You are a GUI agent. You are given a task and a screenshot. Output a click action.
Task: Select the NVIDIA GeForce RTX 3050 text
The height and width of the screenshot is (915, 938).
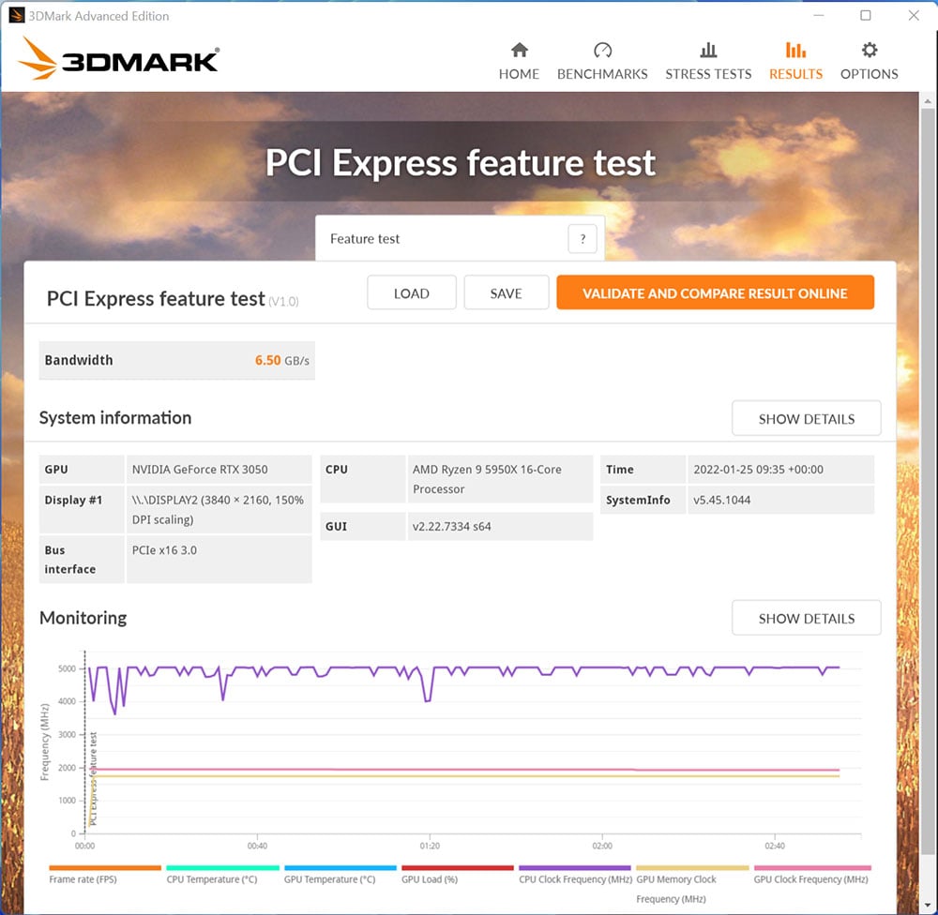click(200, 470)
